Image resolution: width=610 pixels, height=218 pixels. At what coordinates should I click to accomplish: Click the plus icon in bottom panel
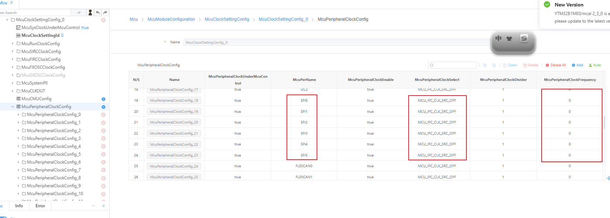tap(104, 206)
